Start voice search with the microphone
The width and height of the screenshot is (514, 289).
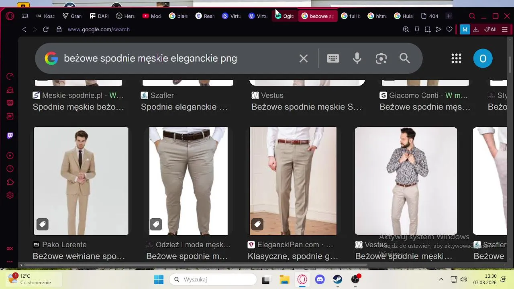coord(357,59)
